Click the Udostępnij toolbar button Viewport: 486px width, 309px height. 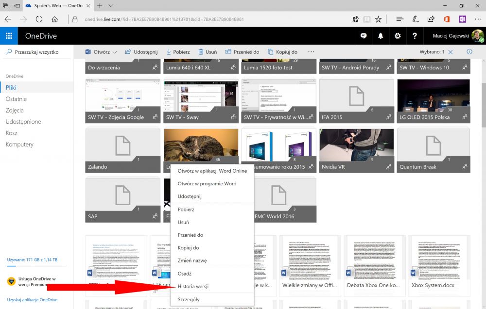141,52
